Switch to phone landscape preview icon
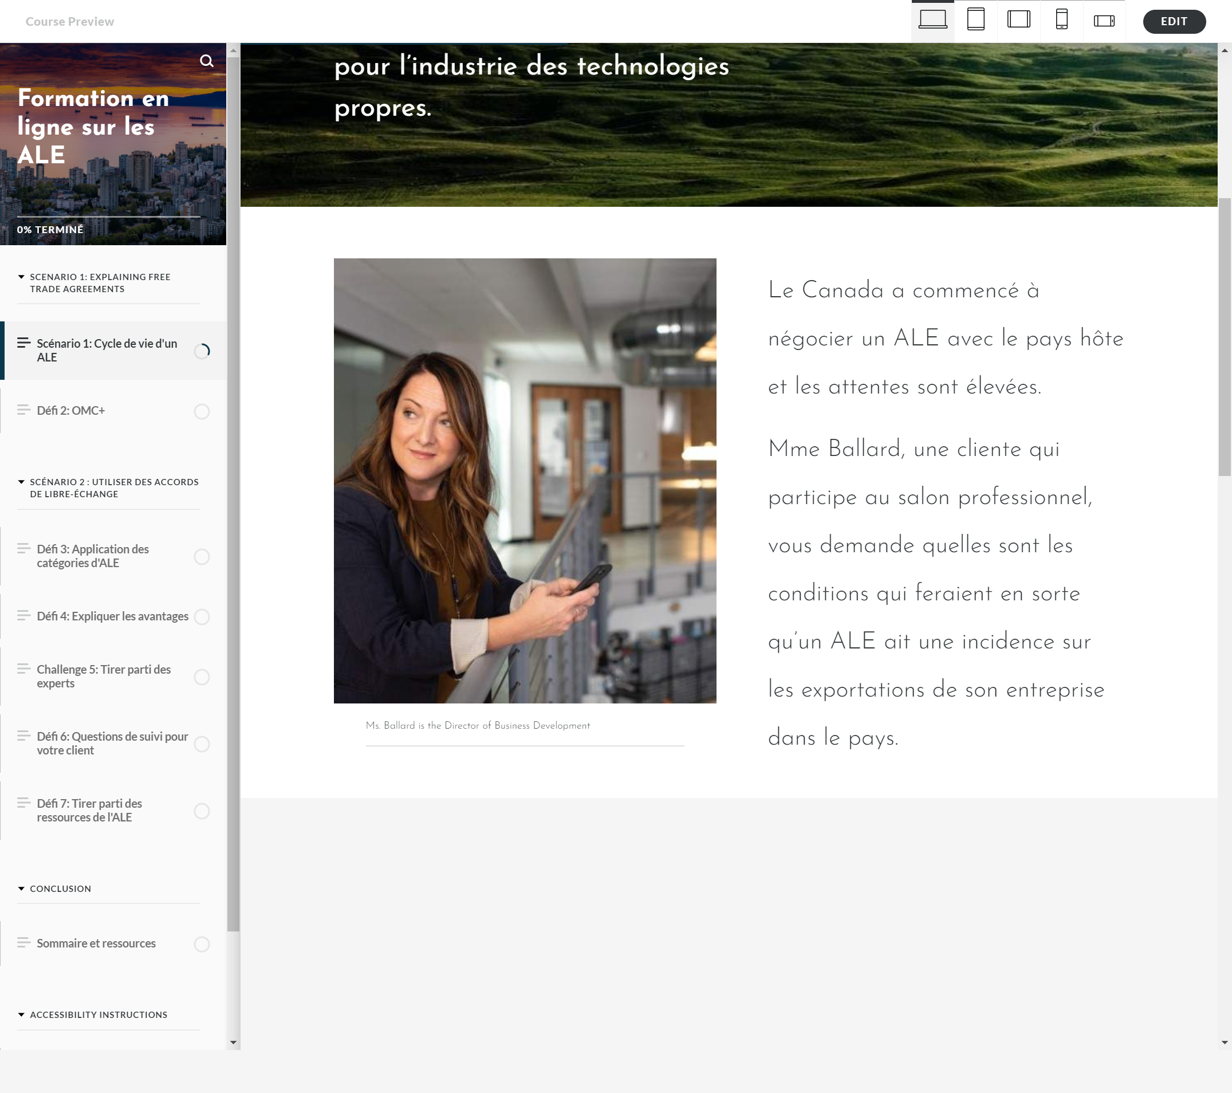Viewport: 1232px width, 1093px height. pos(1104,21)
